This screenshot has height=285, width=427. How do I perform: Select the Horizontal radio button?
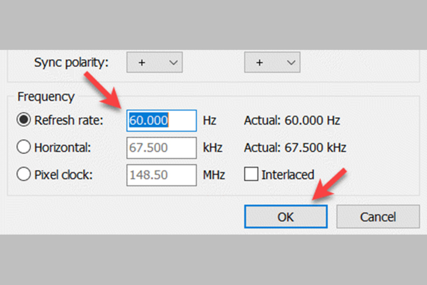pyautogui.click(x=24, y=148)
